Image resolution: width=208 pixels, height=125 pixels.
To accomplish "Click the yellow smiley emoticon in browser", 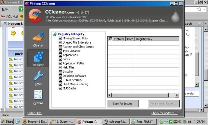I will pos(13,33).
